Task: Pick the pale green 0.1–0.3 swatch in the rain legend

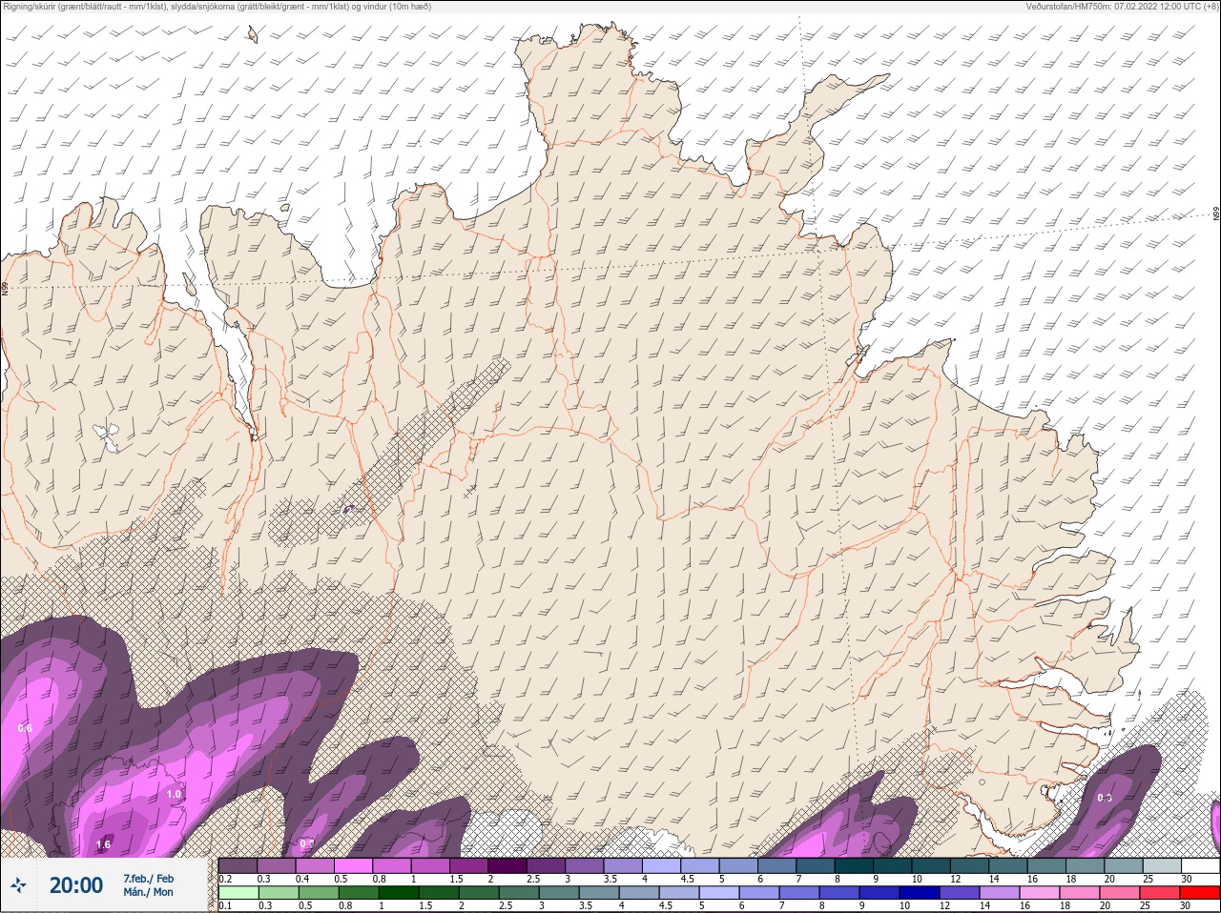Action: point(238,893)
